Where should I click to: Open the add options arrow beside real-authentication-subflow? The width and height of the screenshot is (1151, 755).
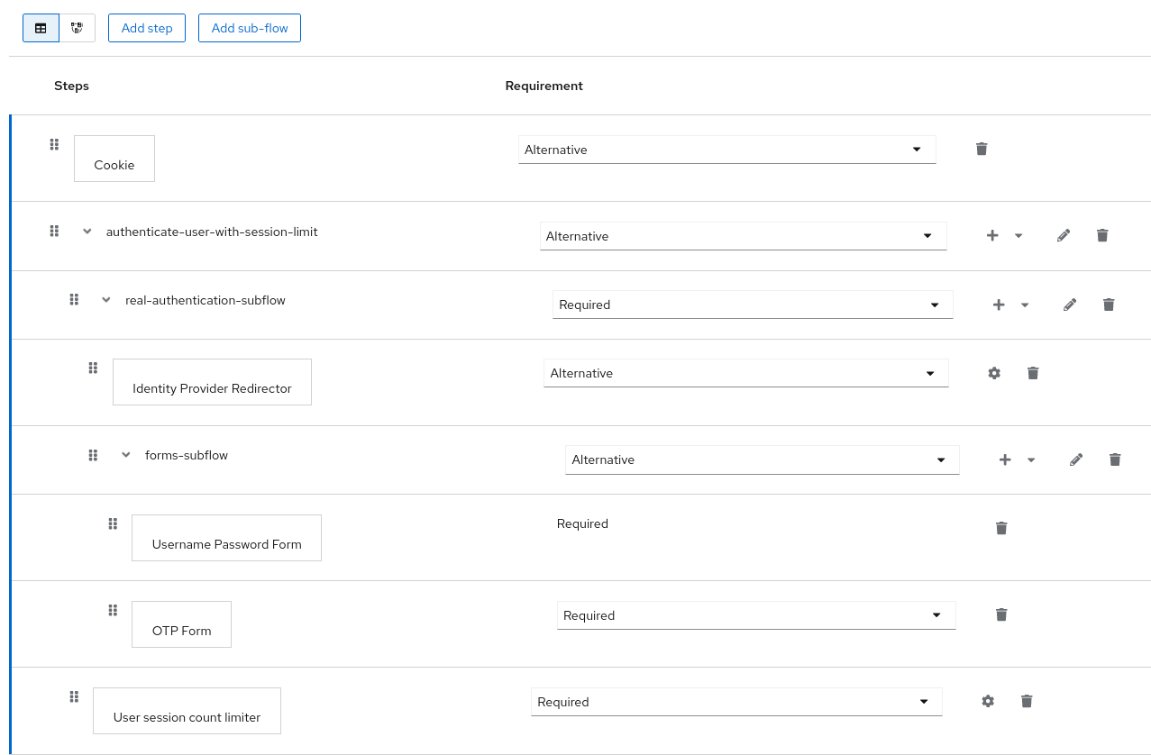(1026, 305)
